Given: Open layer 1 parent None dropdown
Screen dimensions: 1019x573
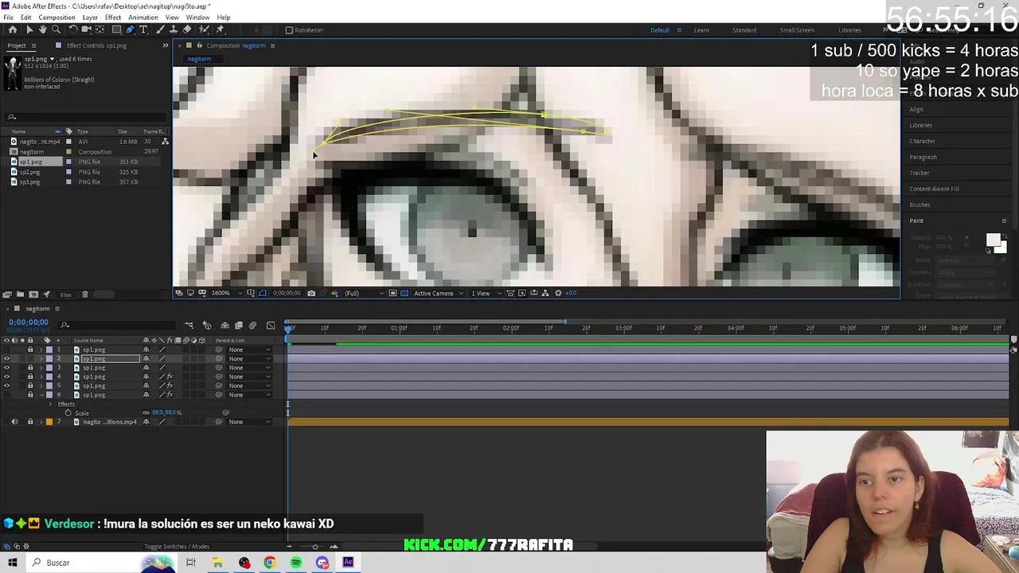Looking at the screenshot, I should click(248, 349).
